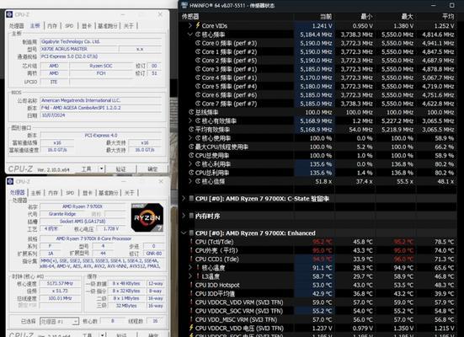Expand the 内存时序 section
This screenshot has width=464, height=337.
pyautogui.click(x=184, y=216)
